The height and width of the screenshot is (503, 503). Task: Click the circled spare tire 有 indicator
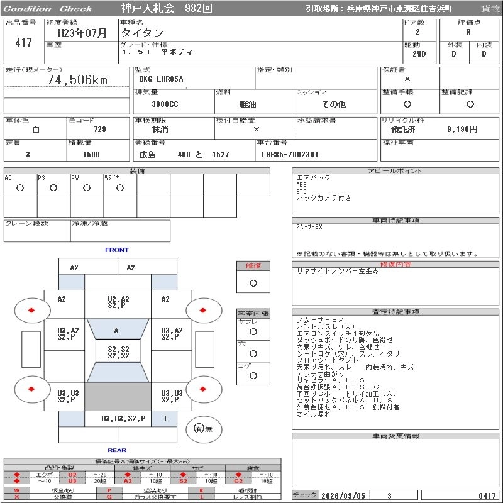point(199,429)
